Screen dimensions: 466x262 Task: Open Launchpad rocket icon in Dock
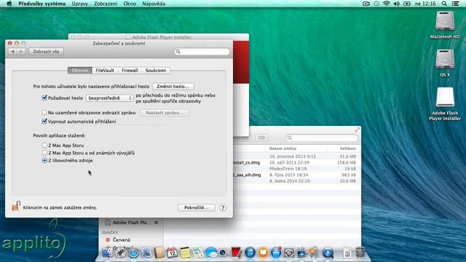120,253
